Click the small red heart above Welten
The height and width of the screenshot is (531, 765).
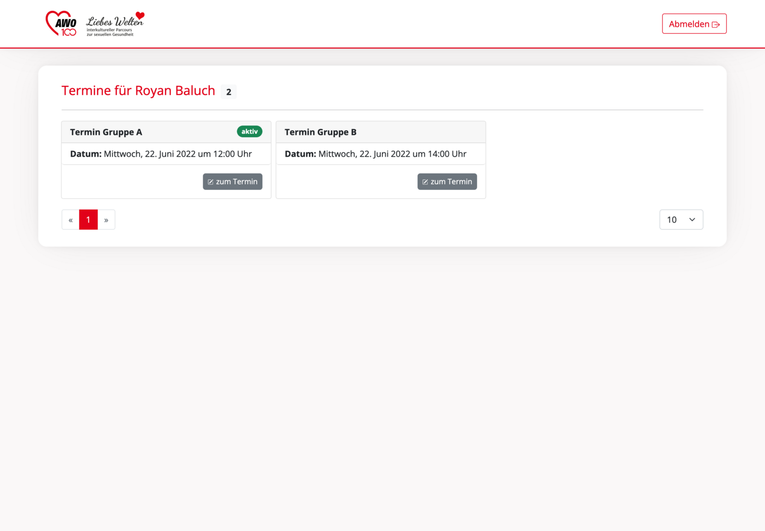click(140, 15)
